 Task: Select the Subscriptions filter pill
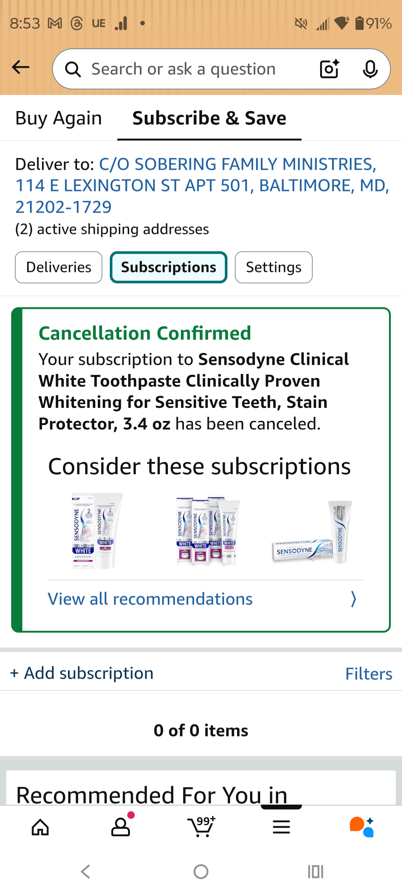[169, 267]
